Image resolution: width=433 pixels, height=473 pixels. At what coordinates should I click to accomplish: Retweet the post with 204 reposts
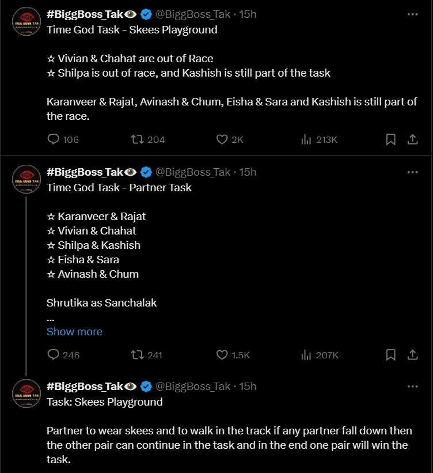147,139
